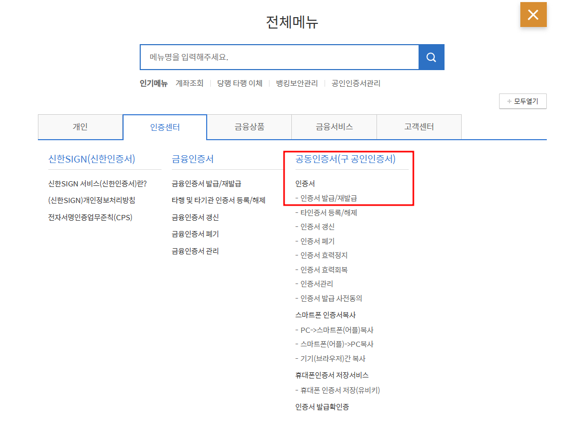Click the 신한SIGN(신한인증서) heading

pos(92,159)
